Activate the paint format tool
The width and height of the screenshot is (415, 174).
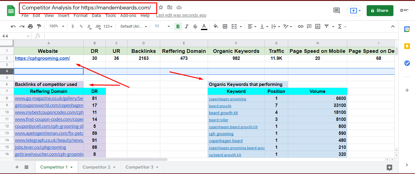[x=39, y=26]
